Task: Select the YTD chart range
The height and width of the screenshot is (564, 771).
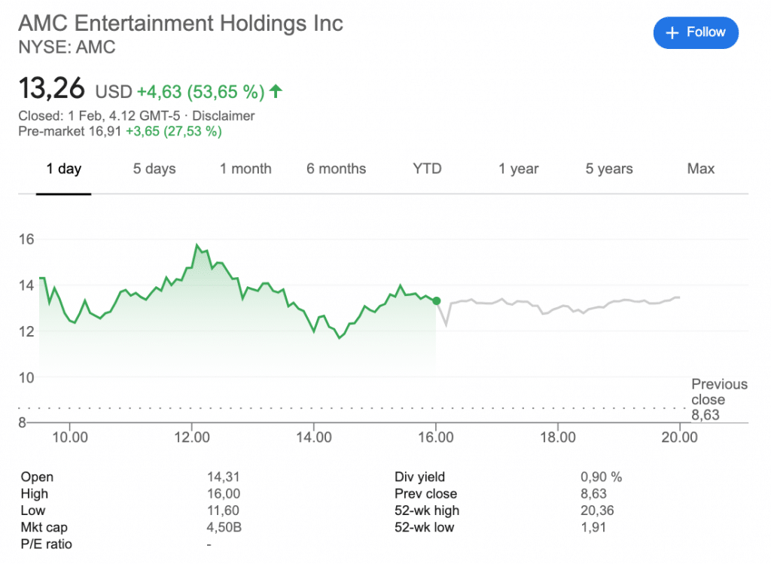Action: [427, 169]
